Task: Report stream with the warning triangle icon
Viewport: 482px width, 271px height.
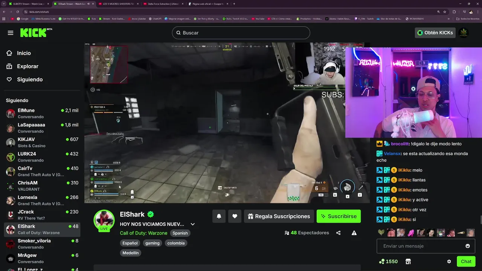Action: (354, 233)
